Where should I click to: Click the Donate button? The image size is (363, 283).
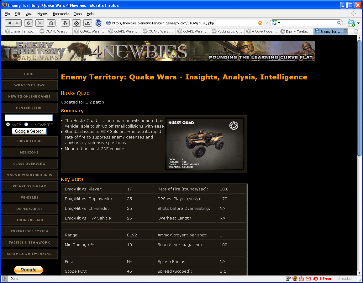click(x=29, y=270)
